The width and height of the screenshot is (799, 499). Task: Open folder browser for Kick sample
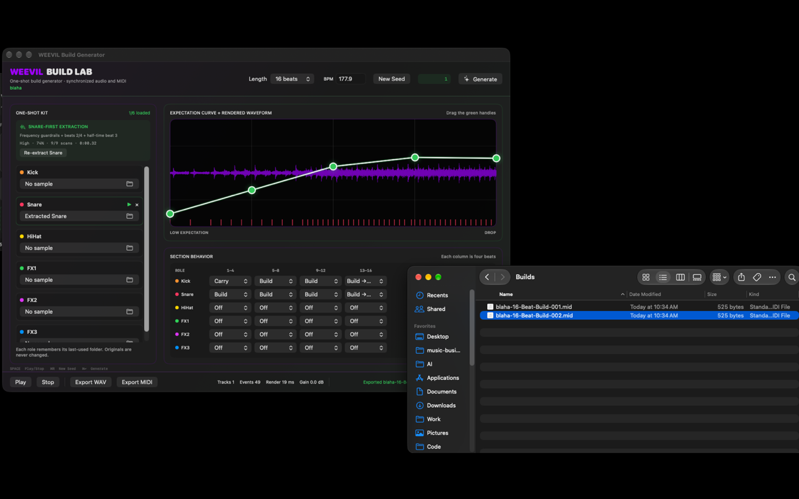pyautogui.click(x=129, y=184)
